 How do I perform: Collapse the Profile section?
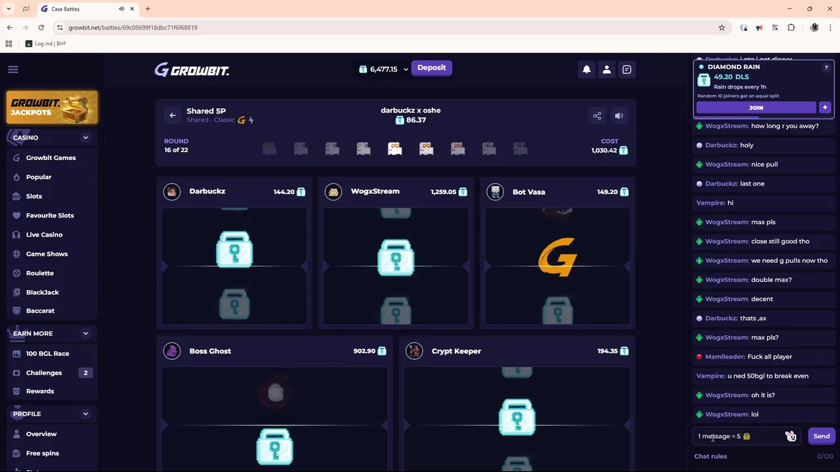tap(85, 414)
